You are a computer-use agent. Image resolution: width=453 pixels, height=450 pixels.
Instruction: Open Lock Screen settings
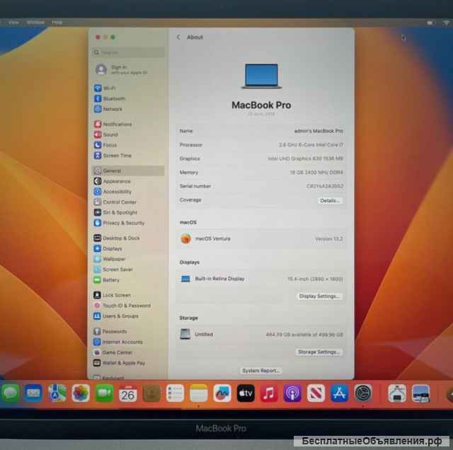tap(113, 295)
